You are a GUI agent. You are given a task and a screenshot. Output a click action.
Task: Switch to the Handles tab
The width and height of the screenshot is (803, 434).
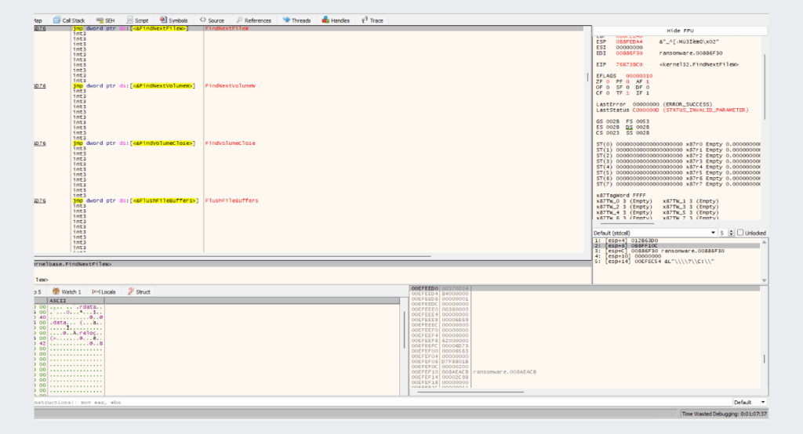pos(336,20)
